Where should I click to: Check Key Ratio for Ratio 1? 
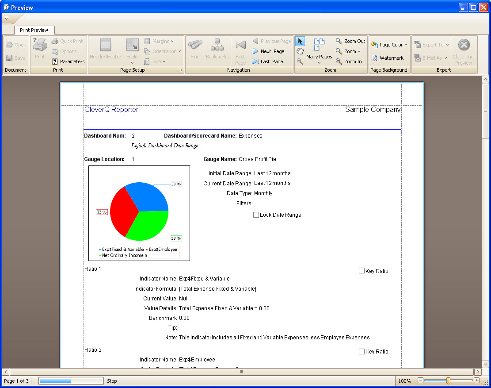coord(362,270)
